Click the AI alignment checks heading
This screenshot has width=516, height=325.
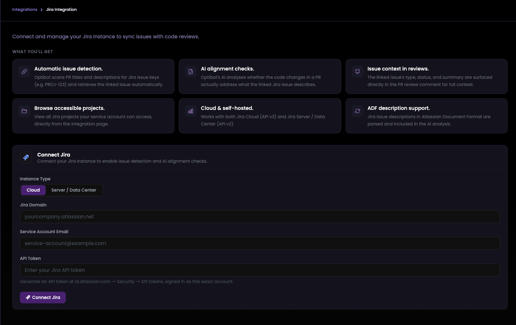click(227, 69)
